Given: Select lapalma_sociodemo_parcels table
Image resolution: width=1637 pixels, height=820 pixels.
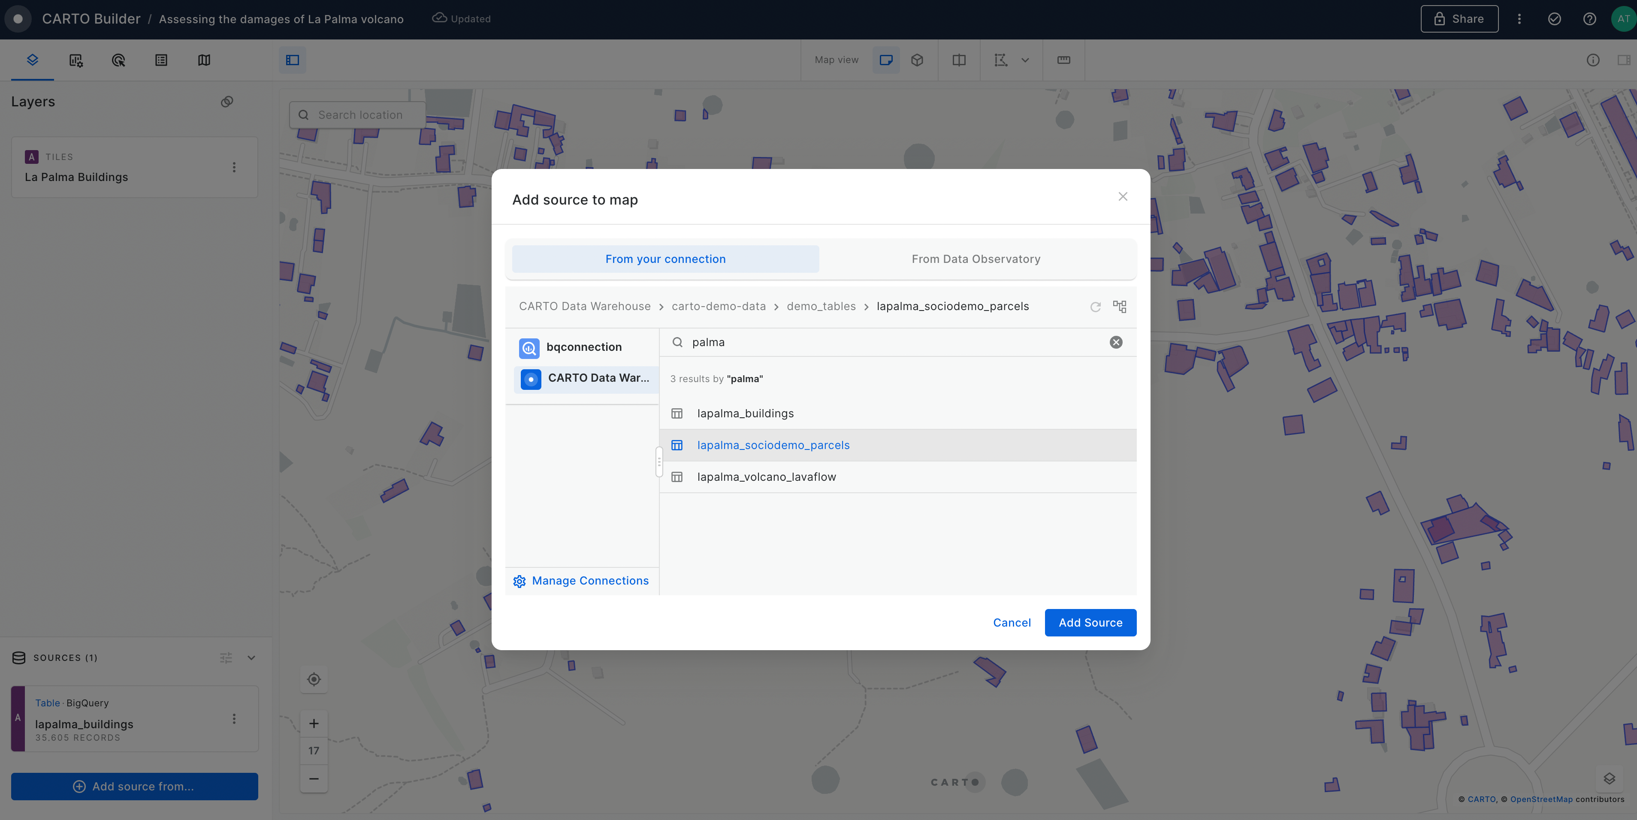Looking at the screenshot, I should [898, 445].
